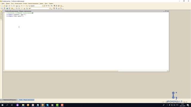Open the Справка menu
This screenshot has height=107, width=191.
point(51,4)
